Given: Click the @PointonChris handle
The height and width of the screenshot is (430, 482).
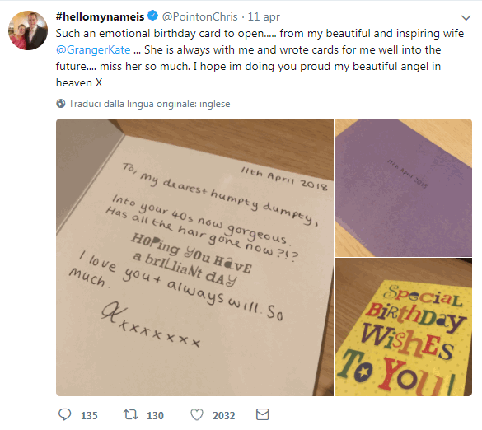Looking at the screenshot, I should point(200,16).
